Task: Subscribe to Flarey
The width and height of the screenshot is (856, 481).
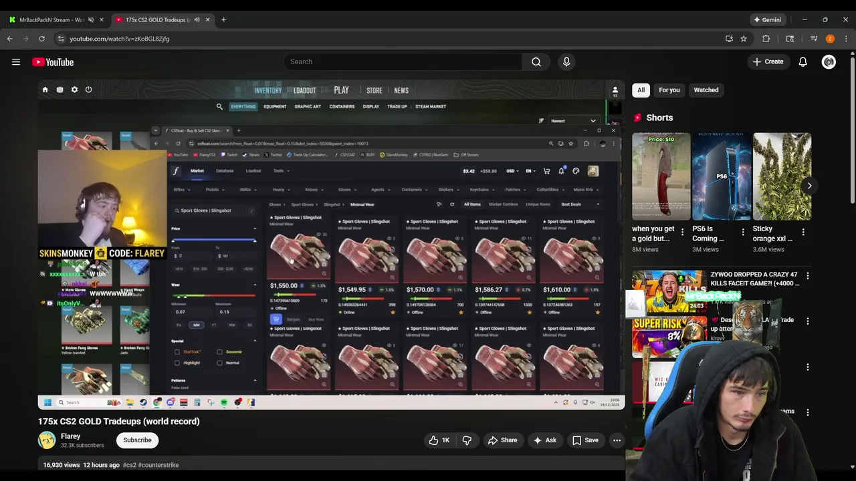Action: point(137,440)
